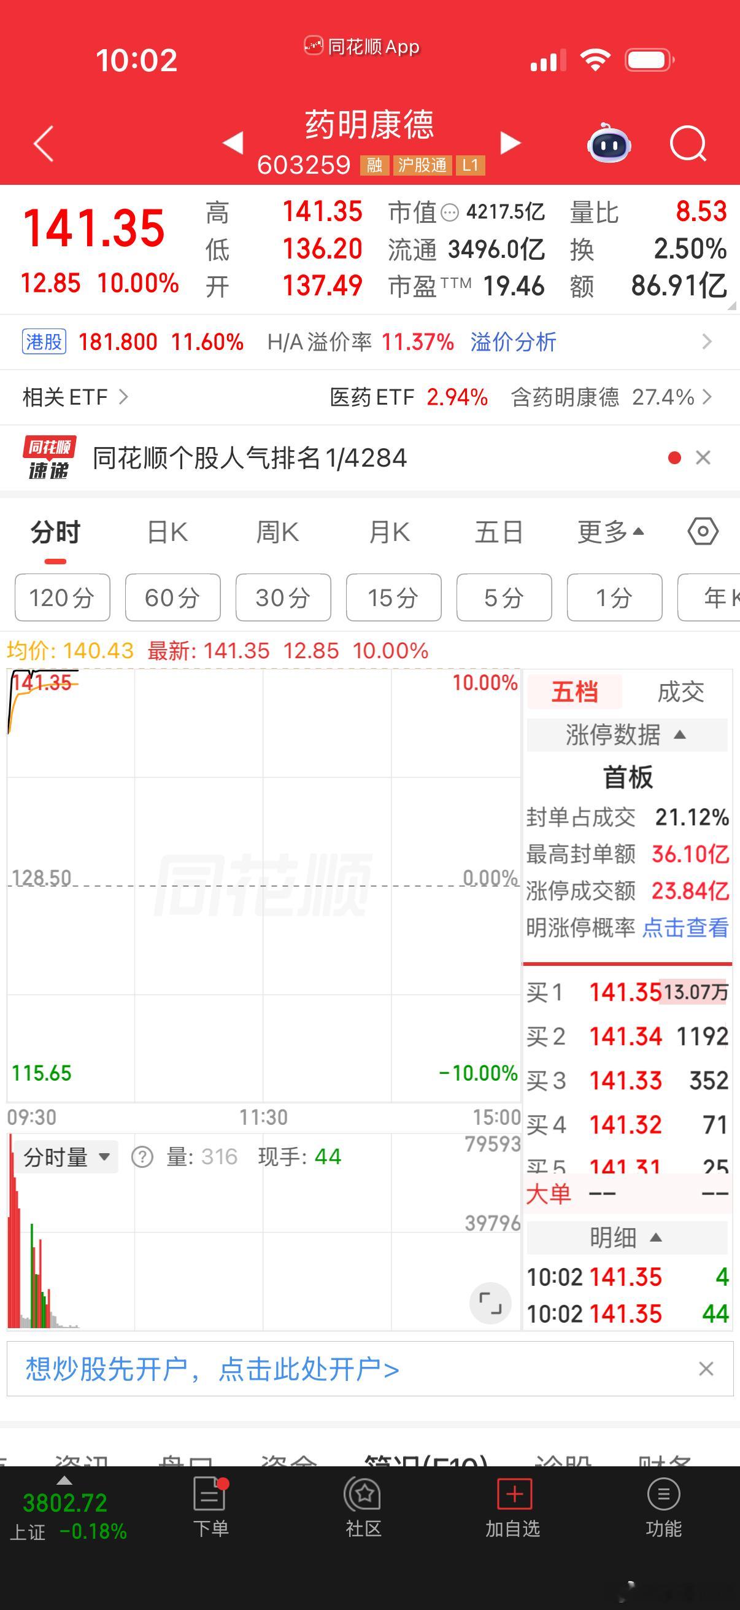Screen dimensions: 740x1610
Task: Tap the 大单 large order row
Action: click(x=627, y=1194)
